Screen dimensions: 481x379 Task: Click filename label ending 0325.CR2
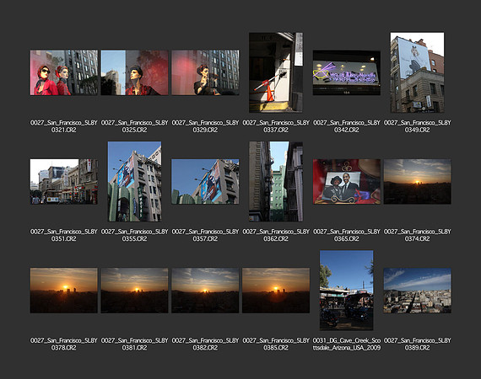134,126
